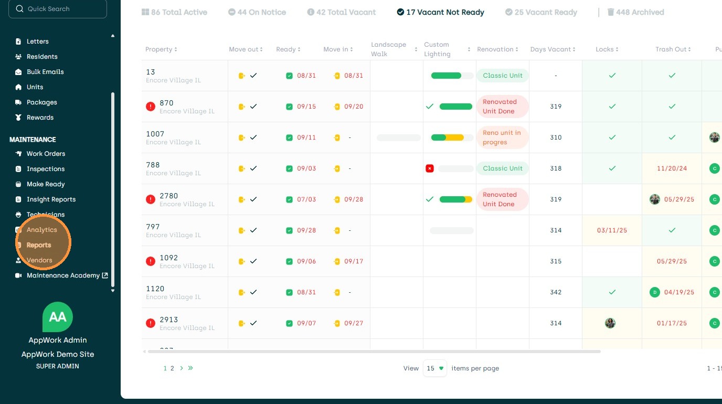Click the AppWork Admin avatar
This screenshot has height=404, width=722.
point(58,317)
